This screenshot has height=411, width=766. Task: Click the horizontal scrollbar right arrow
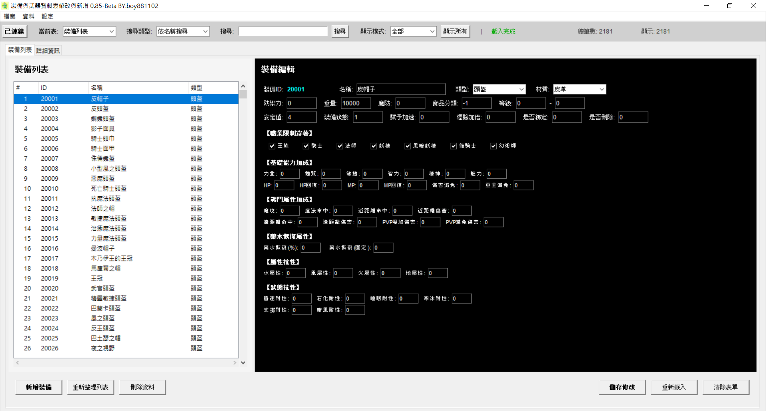click(235, 363)
